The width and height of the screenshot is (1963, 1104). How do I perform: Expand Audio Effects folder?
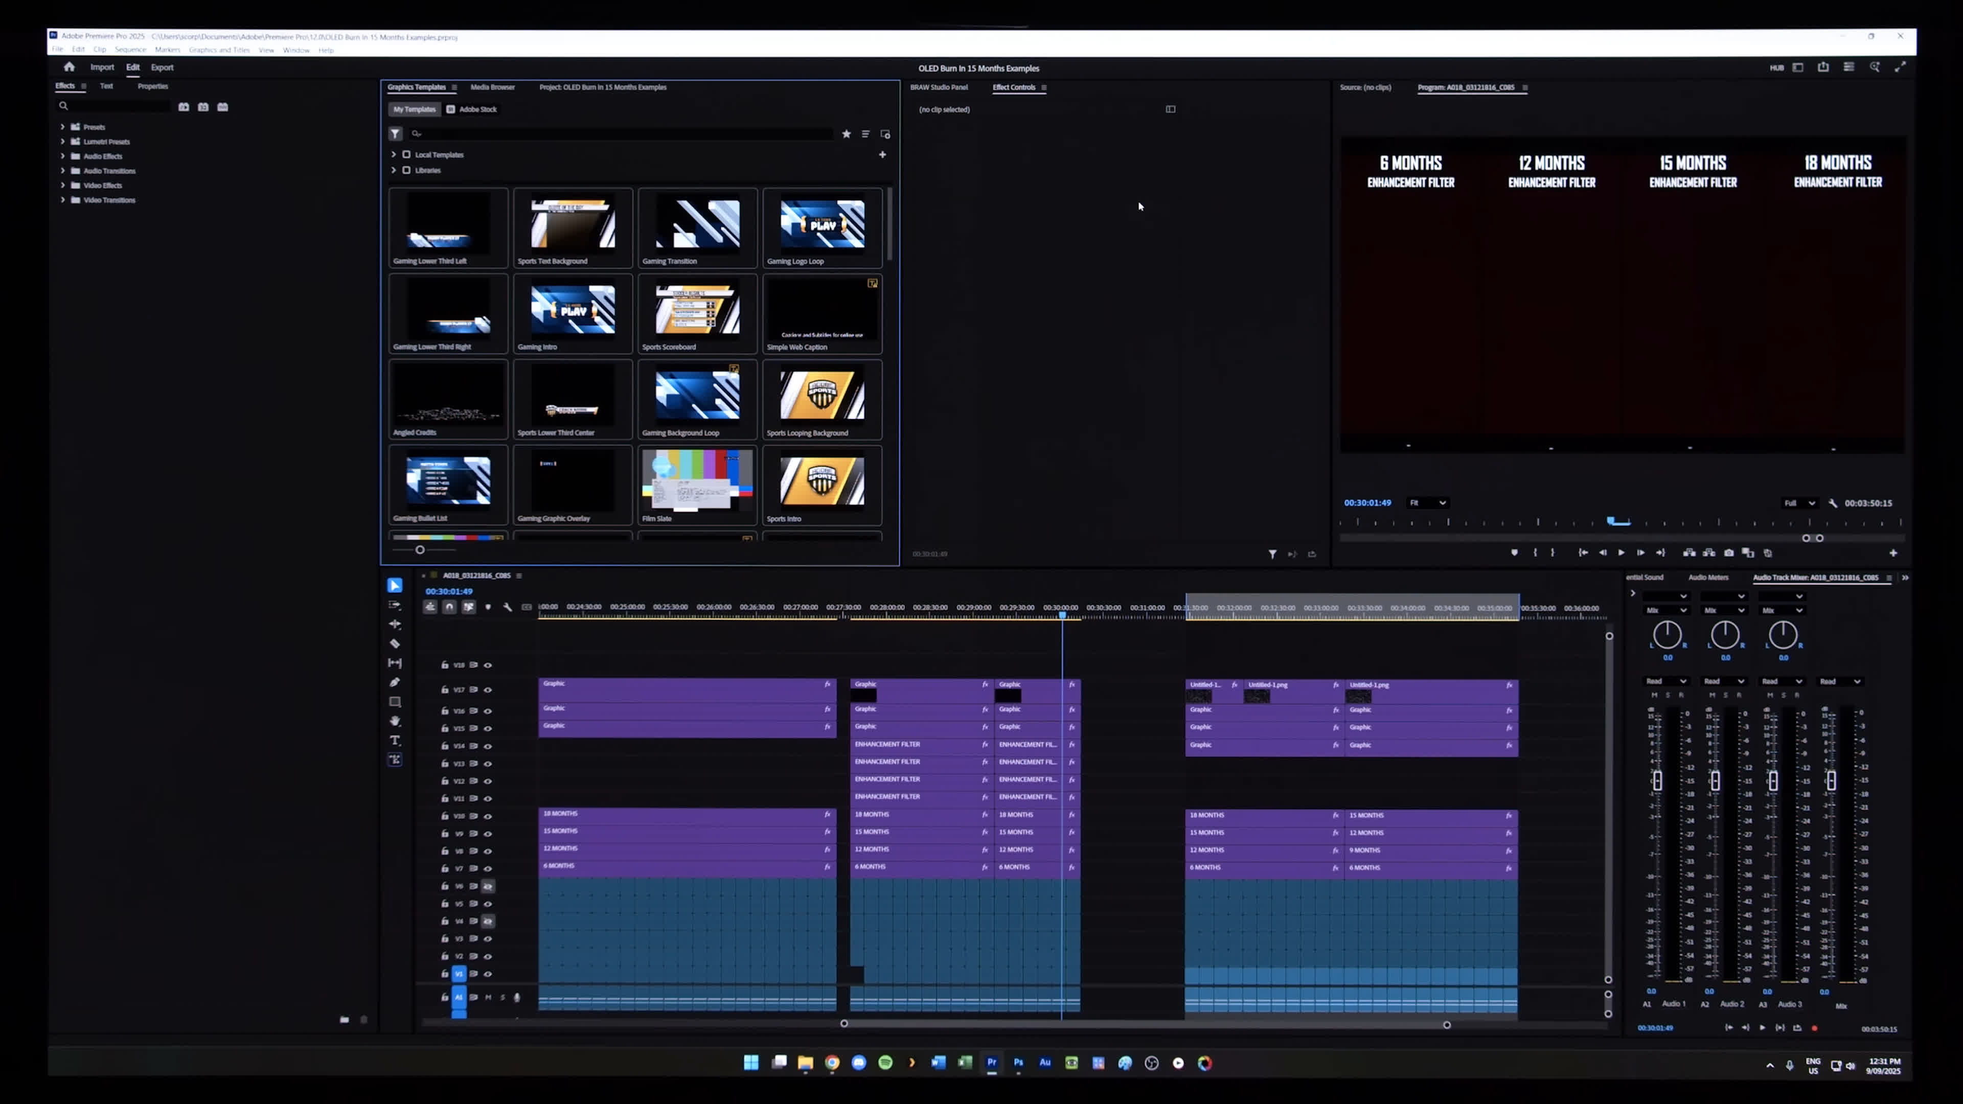pos(62,155)
